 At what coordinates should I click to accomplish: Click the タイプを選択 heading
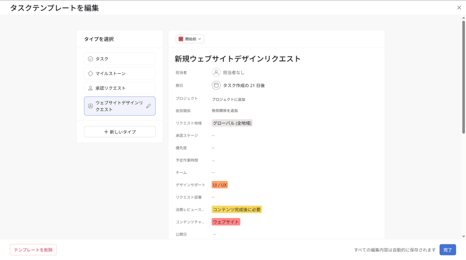click(x=99, y=39)
